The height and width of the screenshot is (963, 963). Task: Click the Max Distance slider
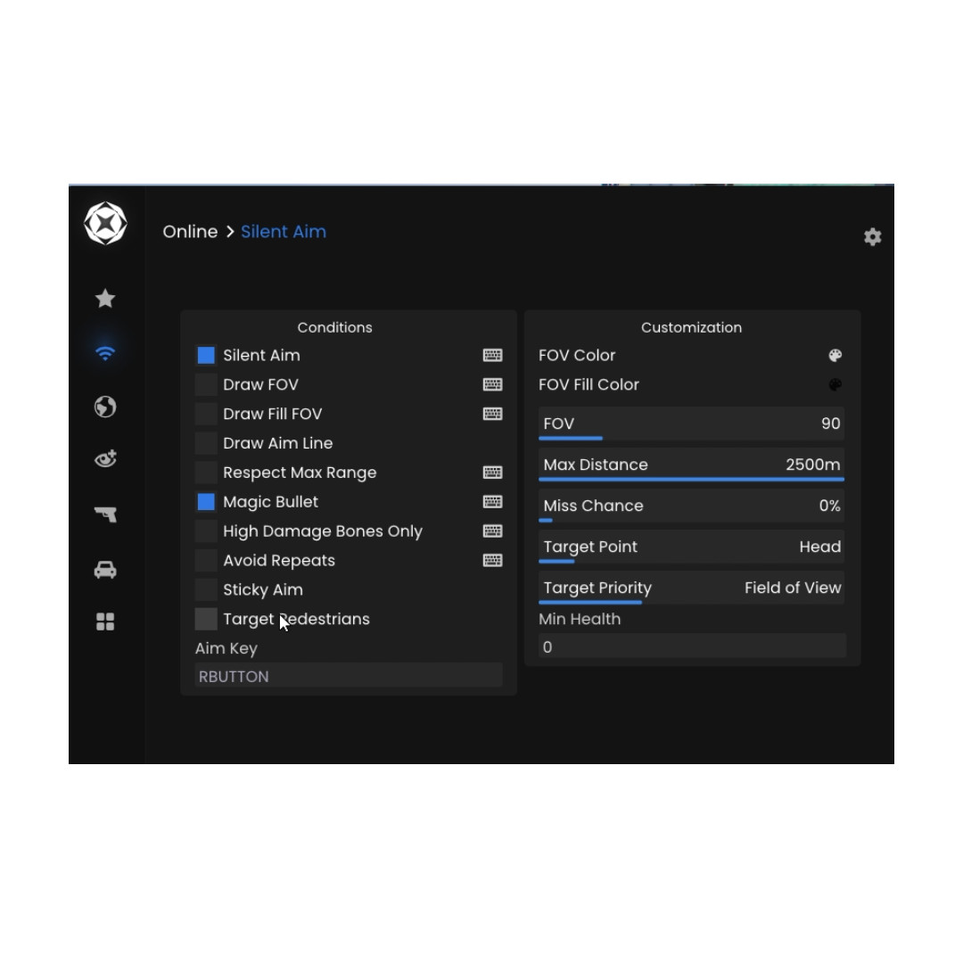pos(691,465)
